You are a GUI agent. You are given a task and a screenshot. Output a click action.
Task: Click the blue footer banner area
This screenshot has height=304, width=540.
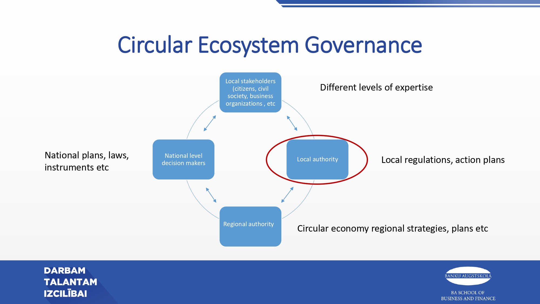point(270,282)
